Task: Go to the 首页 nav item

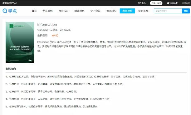Action: pos(34,11)
